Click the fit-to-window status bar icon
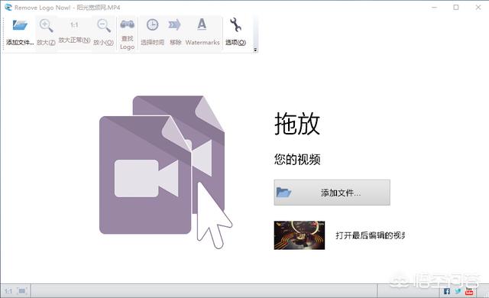Viewport: 489px width, 298px height. (x=22, y=291)
